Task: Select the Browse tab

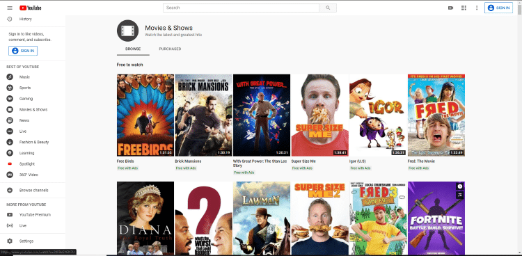Action: tap(133, 49)
